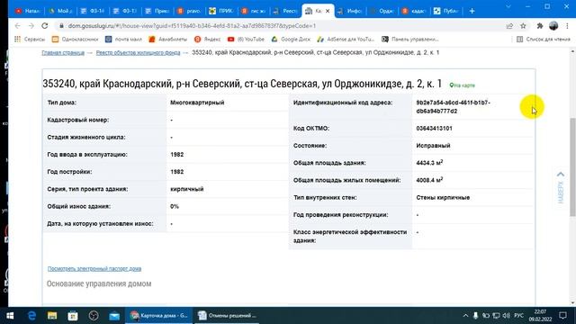Open File Explorer from the taskbar
This screenshot has height=324, width=576.
pyautogui.click(x=52, y=316)
